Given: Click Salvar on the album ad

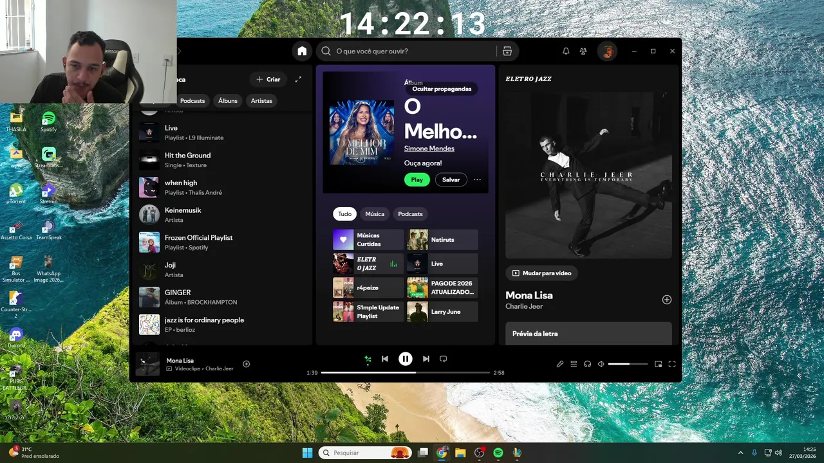Looking at the screenshot, I should (451, 179).
